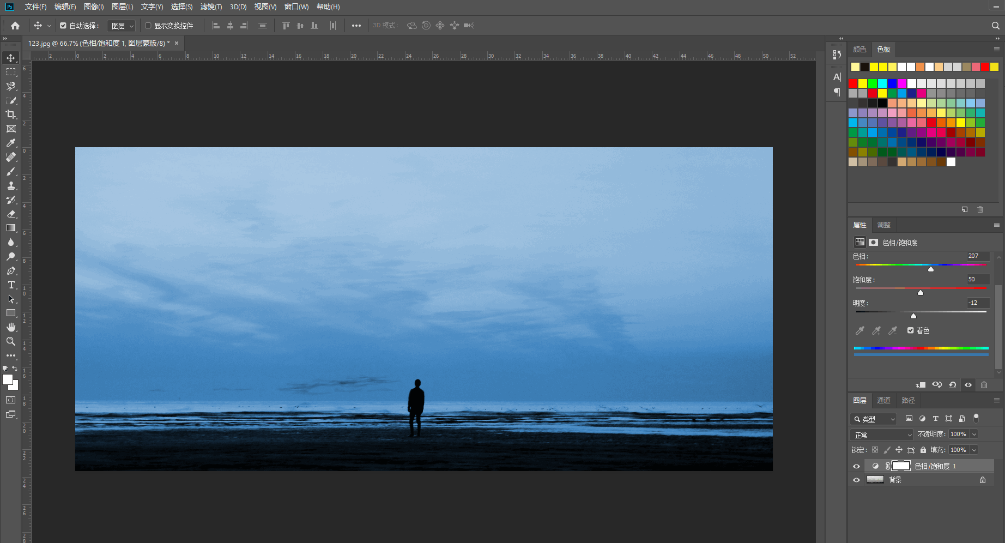Select the Lasso tool
Image resolution: width=1005 pixels, height=543 pixels.
tap(11, 86)
